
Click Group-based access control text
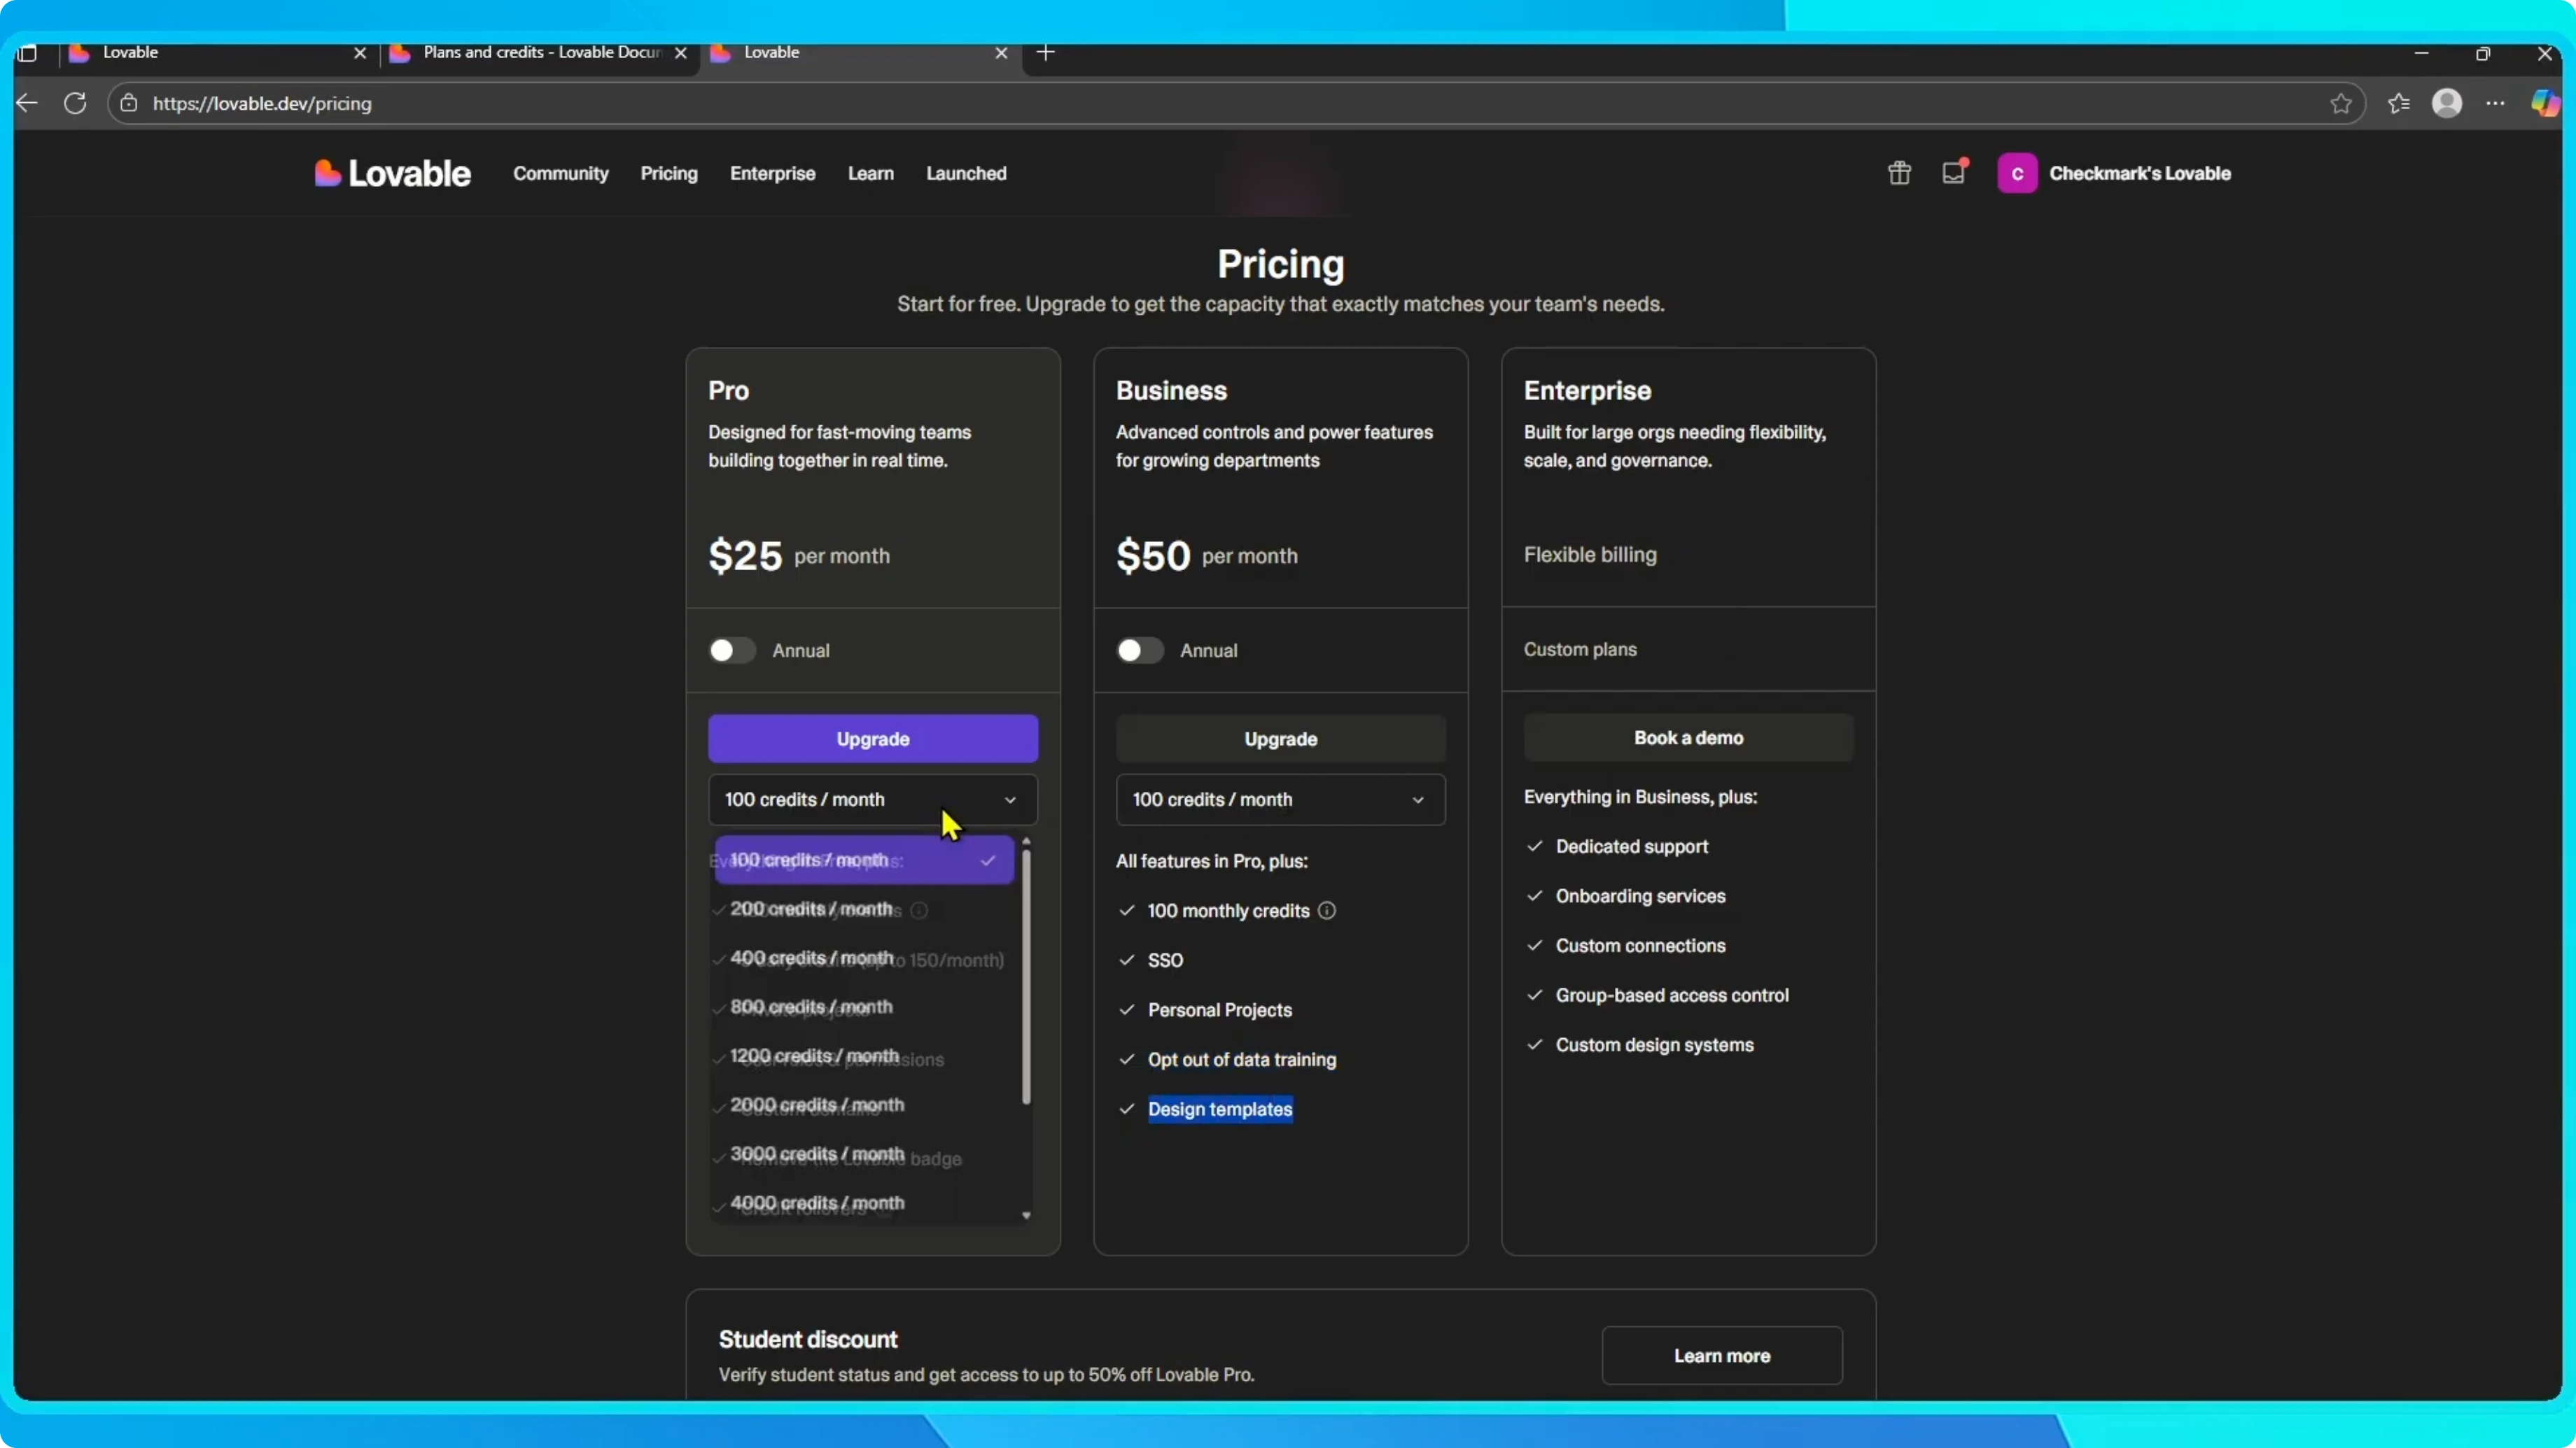[x=1672, y=995]
